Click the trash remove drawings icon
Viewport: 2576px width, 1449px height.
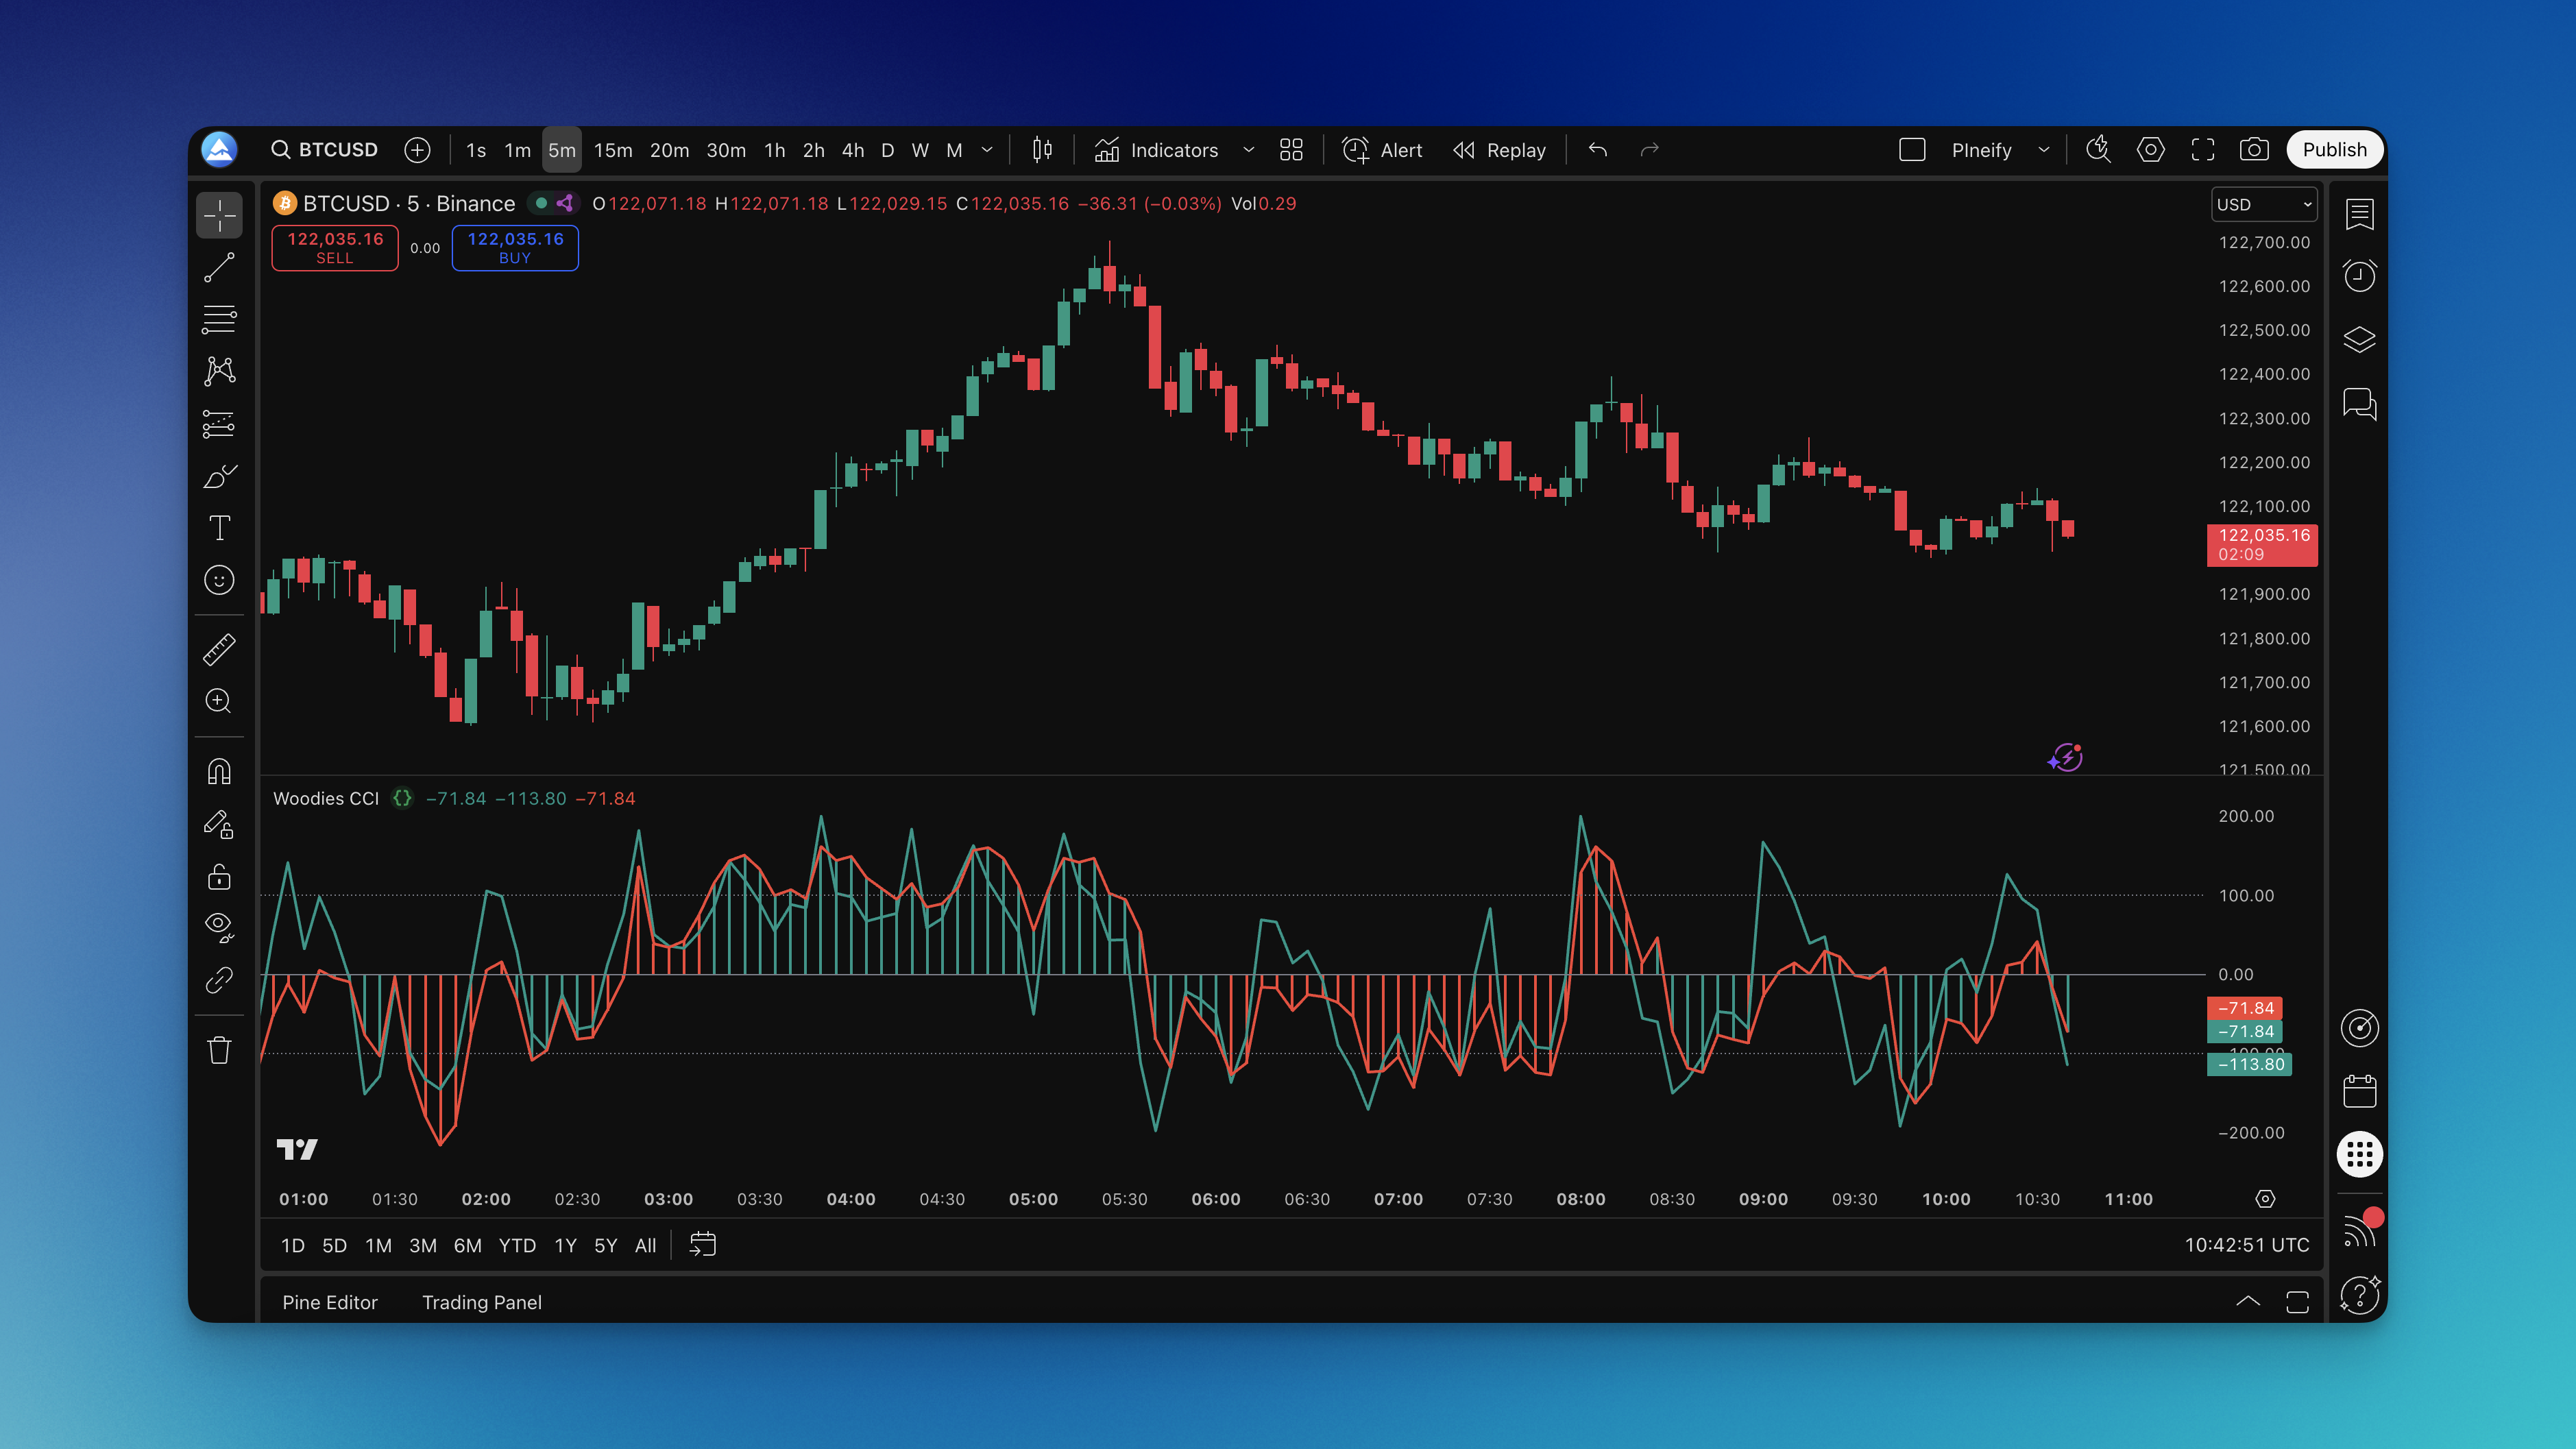[219, 1050]
